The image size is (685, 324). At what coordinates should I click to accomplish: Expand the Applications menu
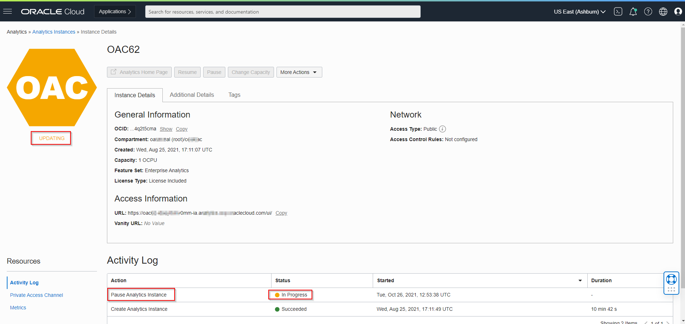(x=115, y=11)
